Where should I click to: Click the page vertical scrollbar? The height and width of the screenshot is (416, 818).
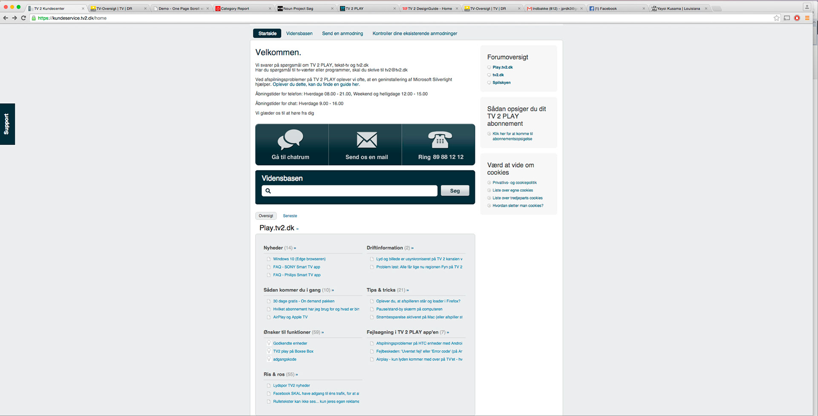point(815,220)
